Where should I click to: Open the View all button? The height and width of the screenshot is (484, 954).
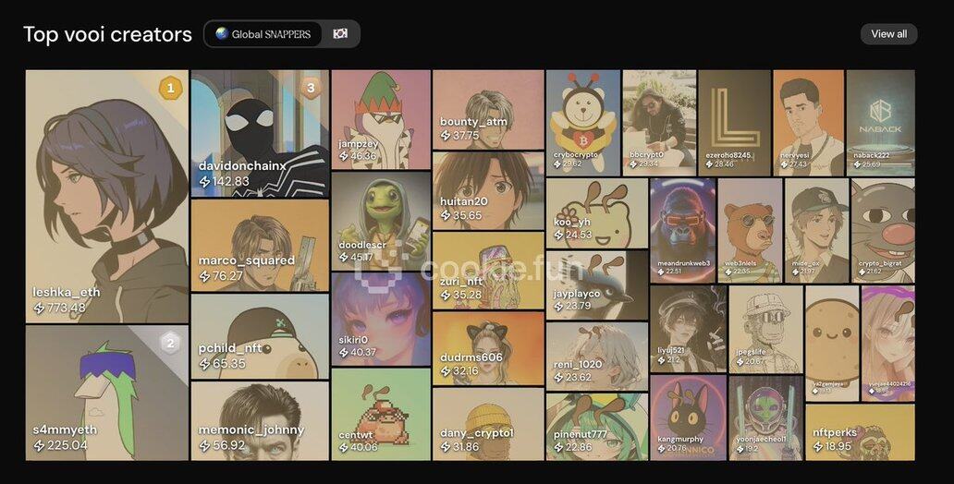click(x=889, y=34)
